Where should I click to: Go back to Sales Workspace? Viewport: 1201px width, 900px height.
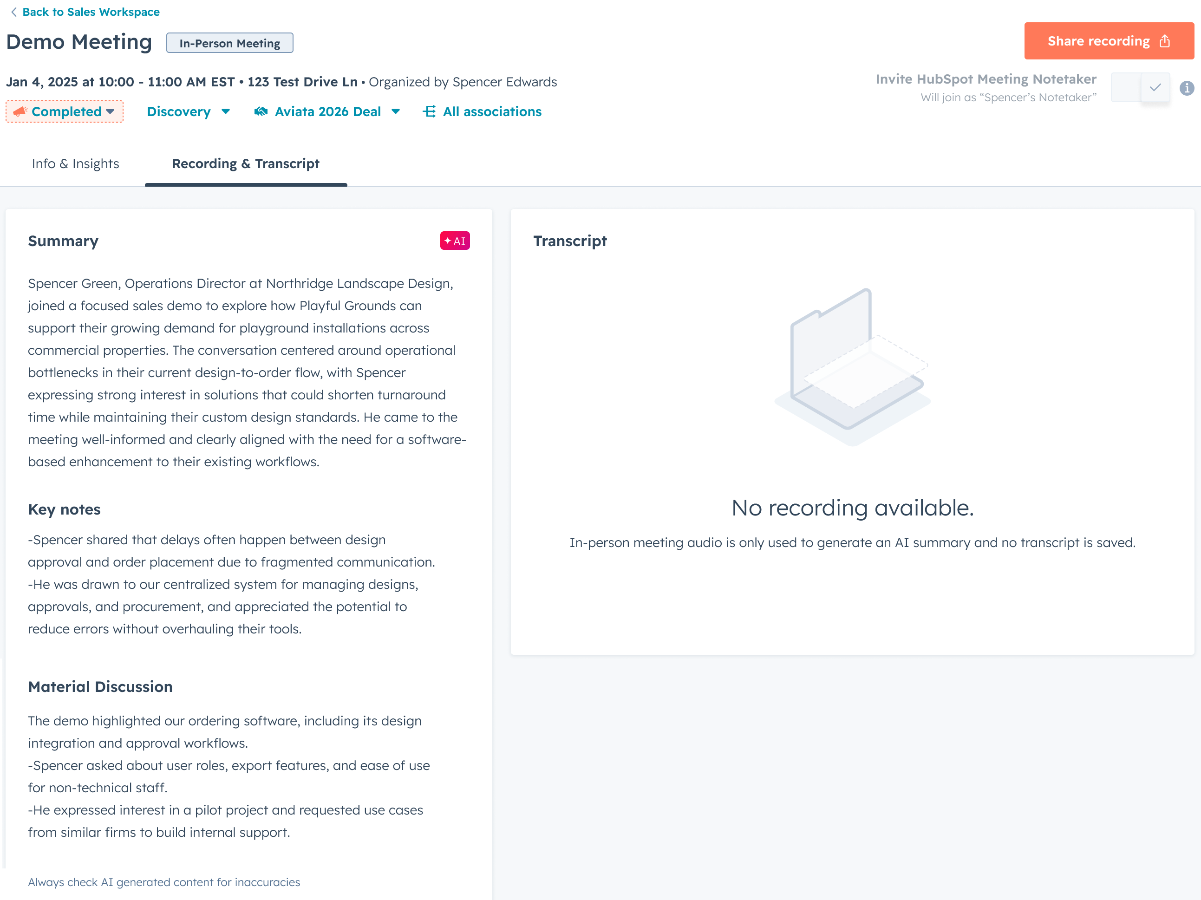click(91, 12)
